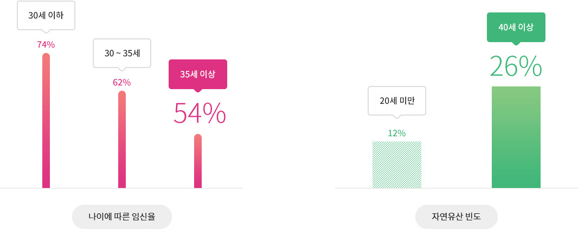Click the 30세 이하 label bubble

[46, 16]
